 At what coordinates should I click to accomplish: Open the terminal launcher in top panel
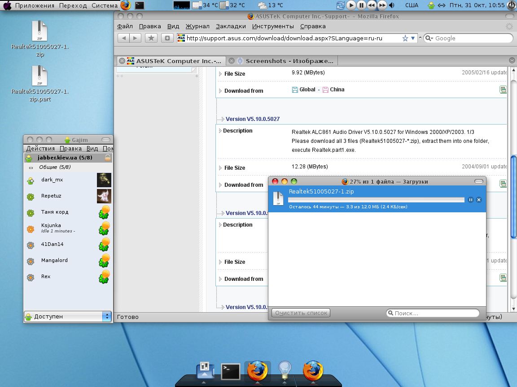140,5
